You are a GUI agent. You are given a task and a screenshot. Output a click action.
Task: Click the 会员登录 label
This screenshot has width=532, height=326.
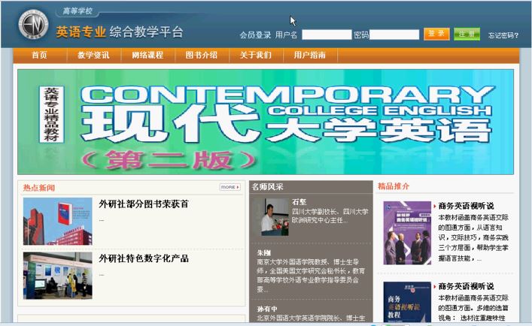coord(255,35)
